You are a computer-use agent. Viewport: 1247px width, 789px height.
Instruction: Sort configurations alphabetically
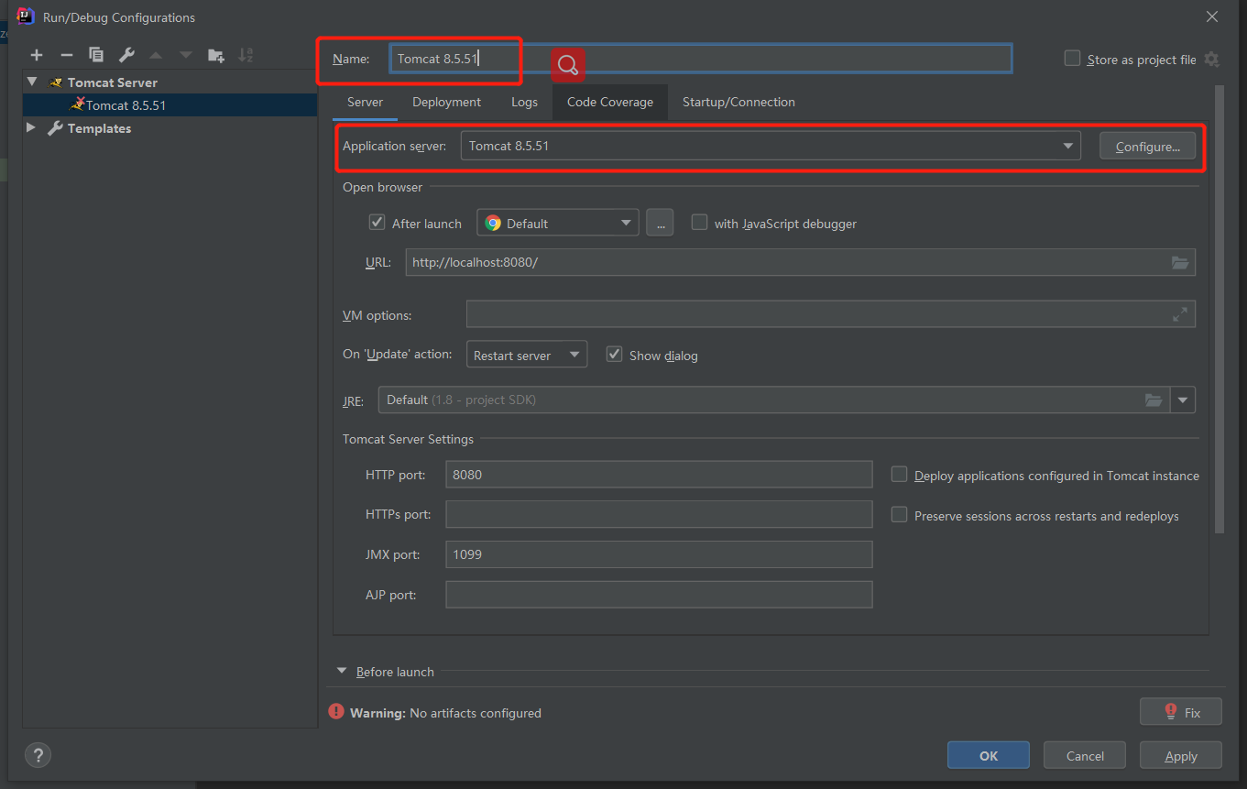(x=246, y=55)
